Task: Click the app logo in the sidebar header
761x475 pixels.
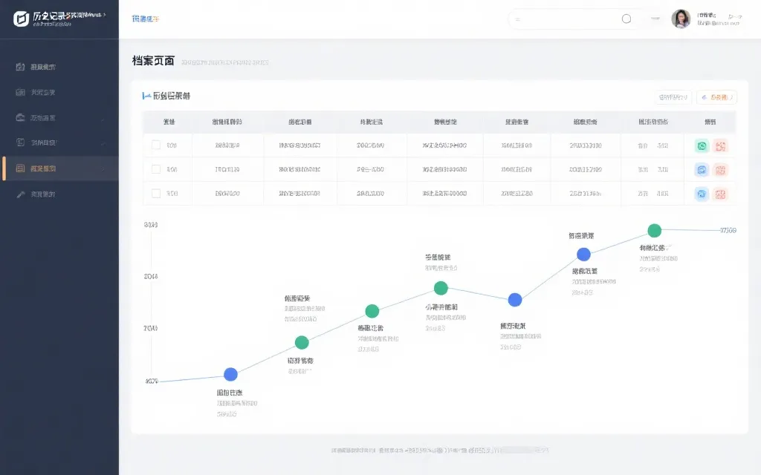Action: [22, 19]
